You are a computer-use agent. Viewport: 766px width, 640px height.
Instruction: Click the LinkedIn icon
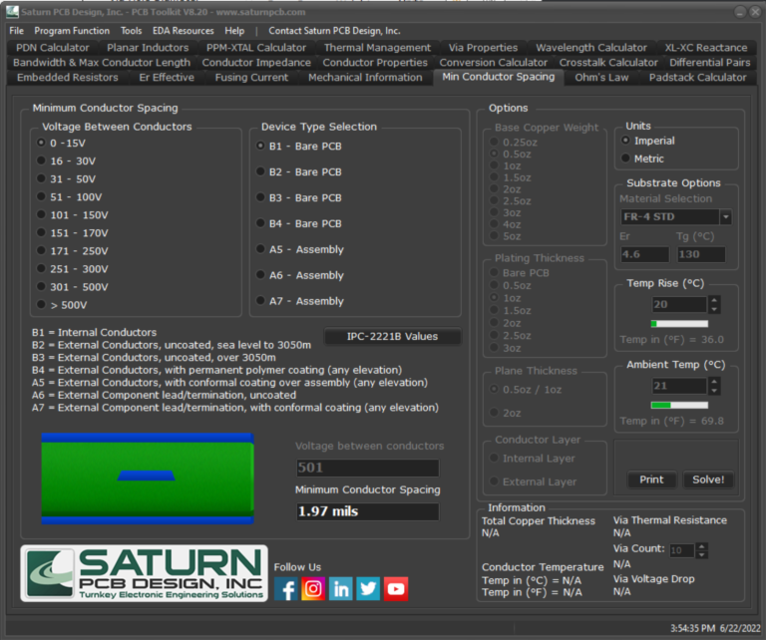click(341, 588)
